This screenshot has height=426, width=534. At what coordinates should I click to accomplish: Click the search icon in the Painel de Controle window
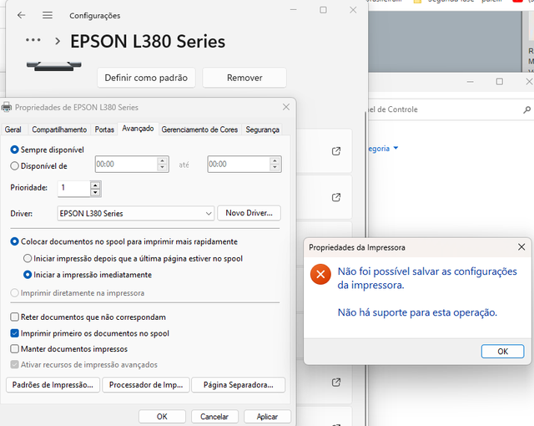[526, 109]
